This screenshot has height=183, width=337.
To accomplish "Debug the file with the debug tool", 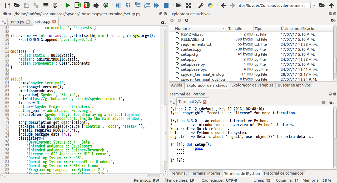I will (118, 5).
